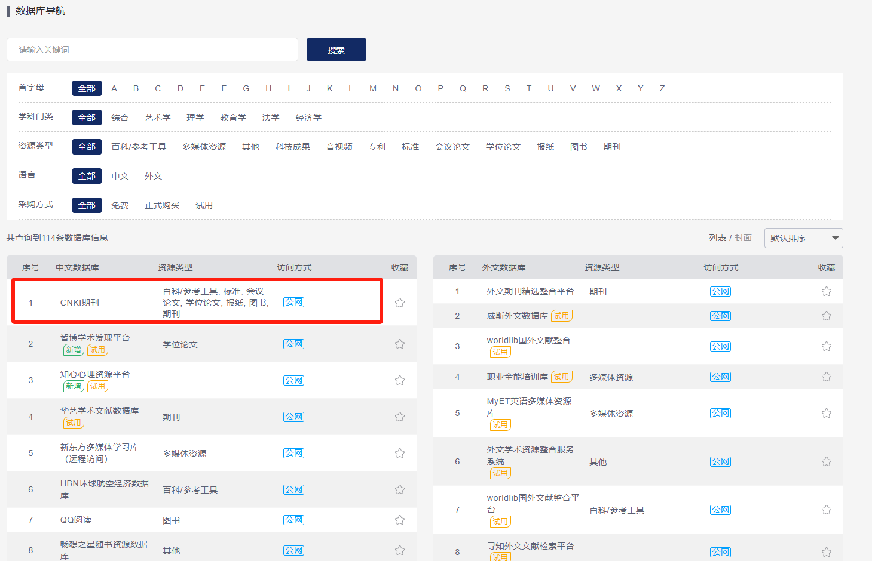The image size is (872, 561).
Task: Bookmark 外文学术资源整合服务系统 star
Action: 827,461
